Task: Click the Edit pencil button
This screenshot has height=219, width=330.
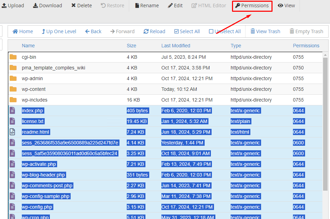Action: click(x=175, y=6)
